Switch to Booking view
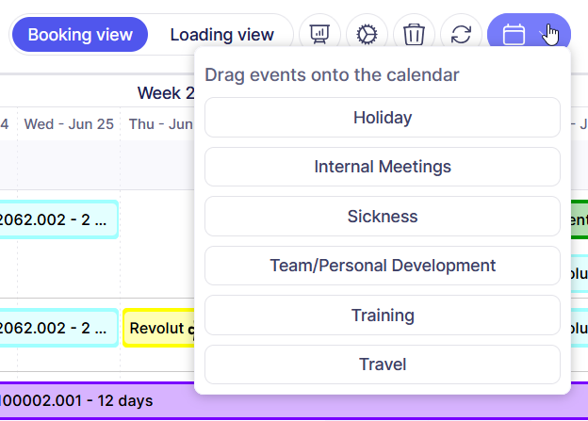The image size is (588, 421). [80, 35]
